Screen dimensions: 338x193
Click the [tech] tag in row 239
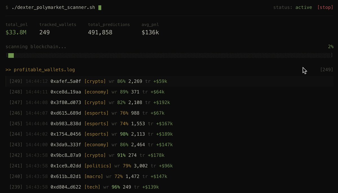point(92,187)
